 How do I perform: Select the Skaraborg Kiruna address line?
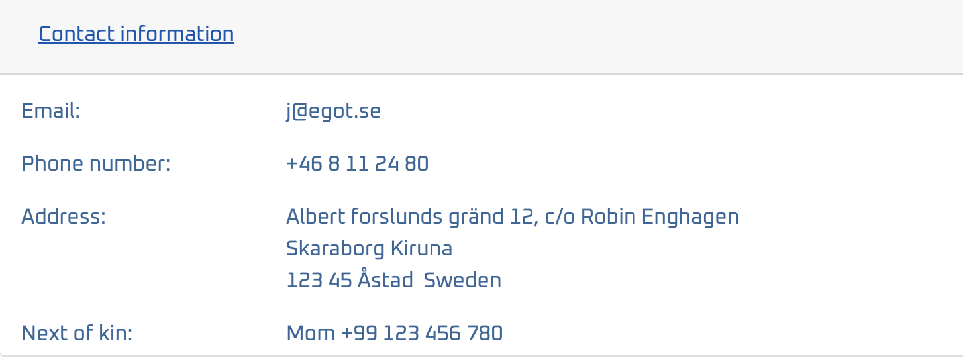click(370, 248)
